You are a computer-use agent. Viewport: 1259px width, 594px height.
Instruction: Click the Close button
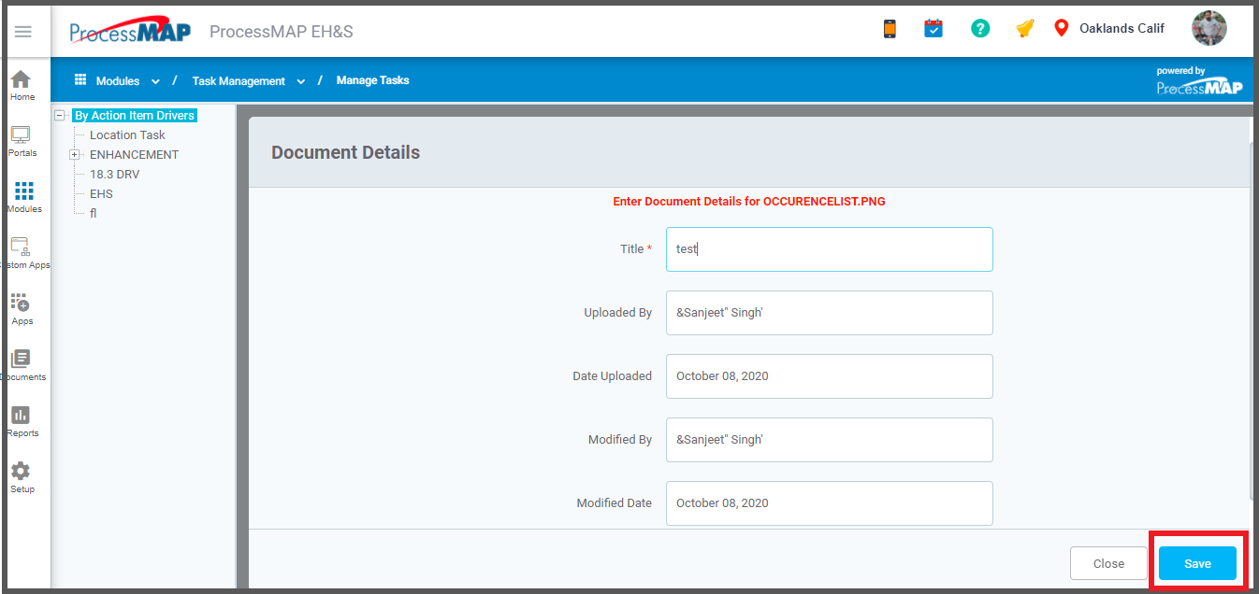pos(1108,563)
